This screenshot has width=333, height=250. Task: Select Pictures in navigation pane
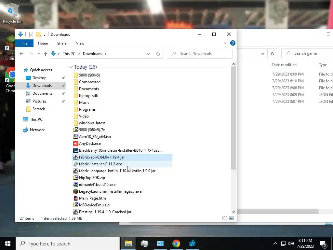pos(39,101)
